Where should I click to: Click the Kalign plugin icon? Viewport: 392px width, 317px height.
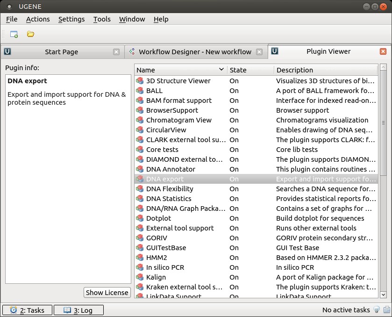coord(140,277)
